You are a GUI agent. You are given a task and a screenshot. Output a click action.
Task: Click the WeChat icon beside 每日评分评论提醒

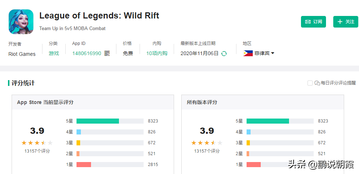pyautogui.click(x=317, y=83)
